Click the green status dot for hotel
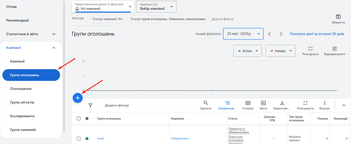 pos(87,139)
